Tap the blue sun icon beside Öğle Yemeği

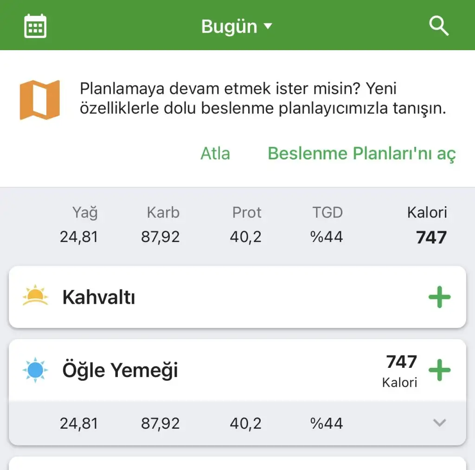pos(35,370)
